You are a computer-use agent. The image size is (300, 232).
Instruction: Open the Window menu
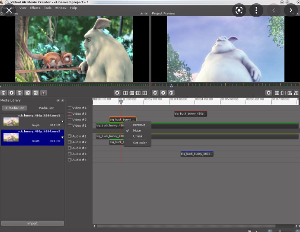[60, 8]
